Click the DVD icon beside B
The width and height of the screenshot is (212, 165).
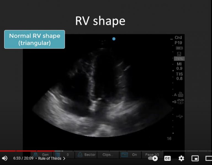[x=181, y=102]
